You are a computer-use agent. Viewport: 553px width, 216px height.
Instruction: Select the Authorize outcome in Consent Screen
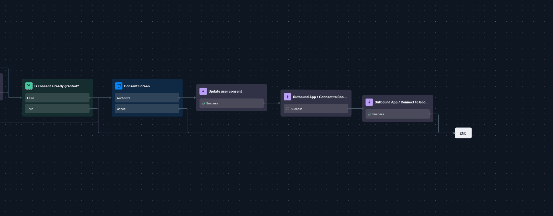[x=147, y=98]
